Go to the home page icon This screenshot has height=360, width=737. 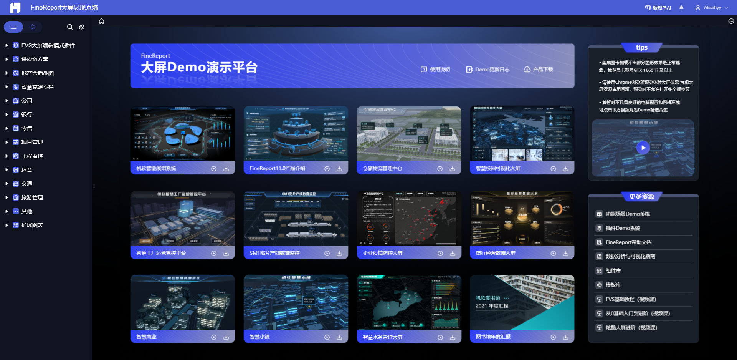pyautogui.click(x=101, y=21)
